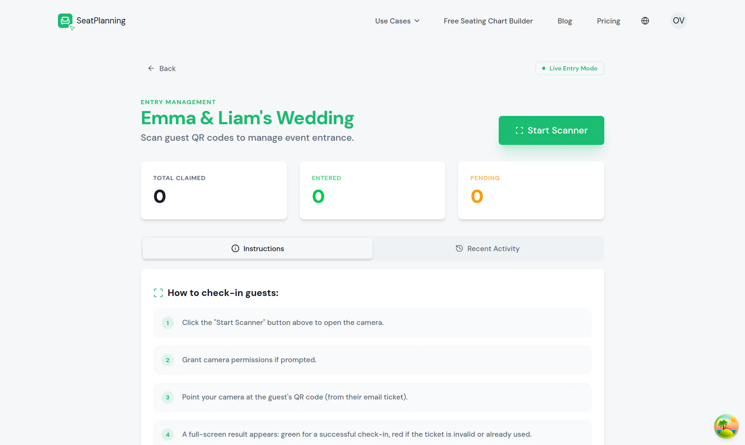Image resolution: width=745 pixels, height=445 pixels.
Task: Click the green dot in Live Entry Mode badge
Action: (544, 68)
